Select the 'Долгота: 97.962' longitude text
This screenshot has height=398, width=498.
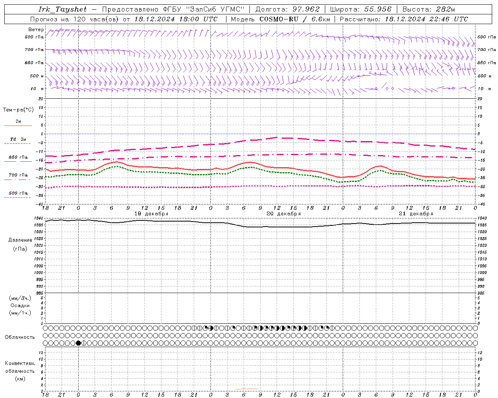coord(288,9)
